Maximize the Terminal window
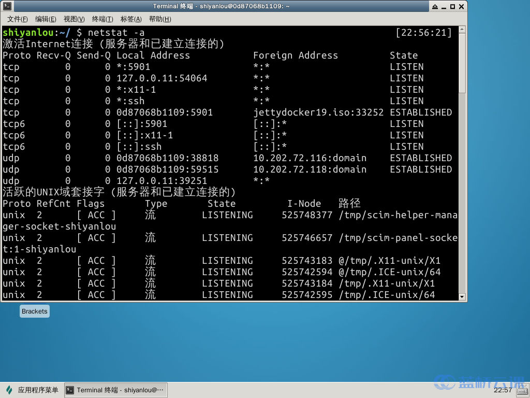 [452, 6]
